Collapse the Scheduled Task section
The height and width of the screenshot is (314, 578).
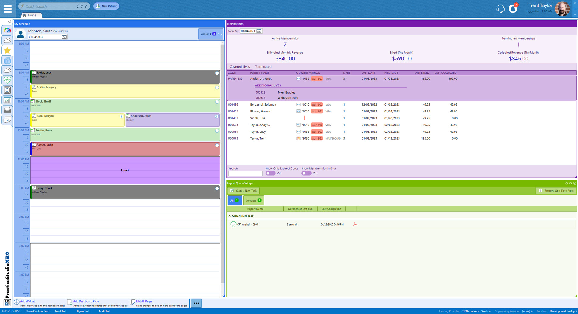[230, 216]
